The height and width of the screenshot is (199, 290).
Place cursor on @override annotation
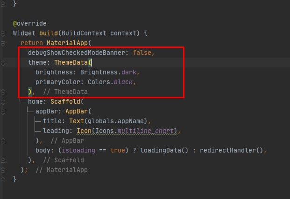[x=30, y=24]
